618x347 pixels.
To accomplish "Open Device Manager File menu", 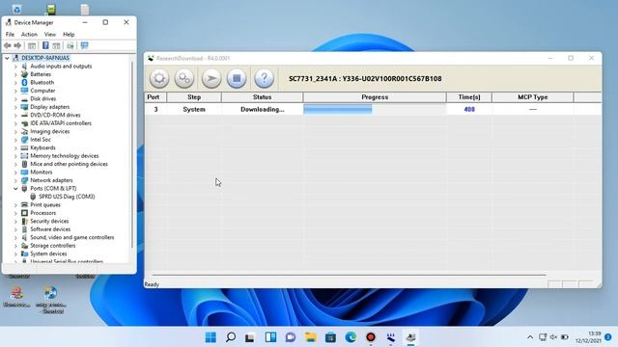I will coord(10,35).
